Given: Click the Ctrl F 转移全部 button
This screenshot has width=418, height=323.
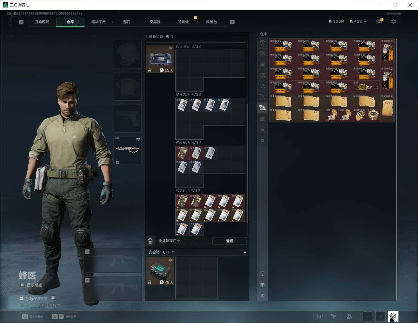Looking at the screenshot, I should coord(64,316).
